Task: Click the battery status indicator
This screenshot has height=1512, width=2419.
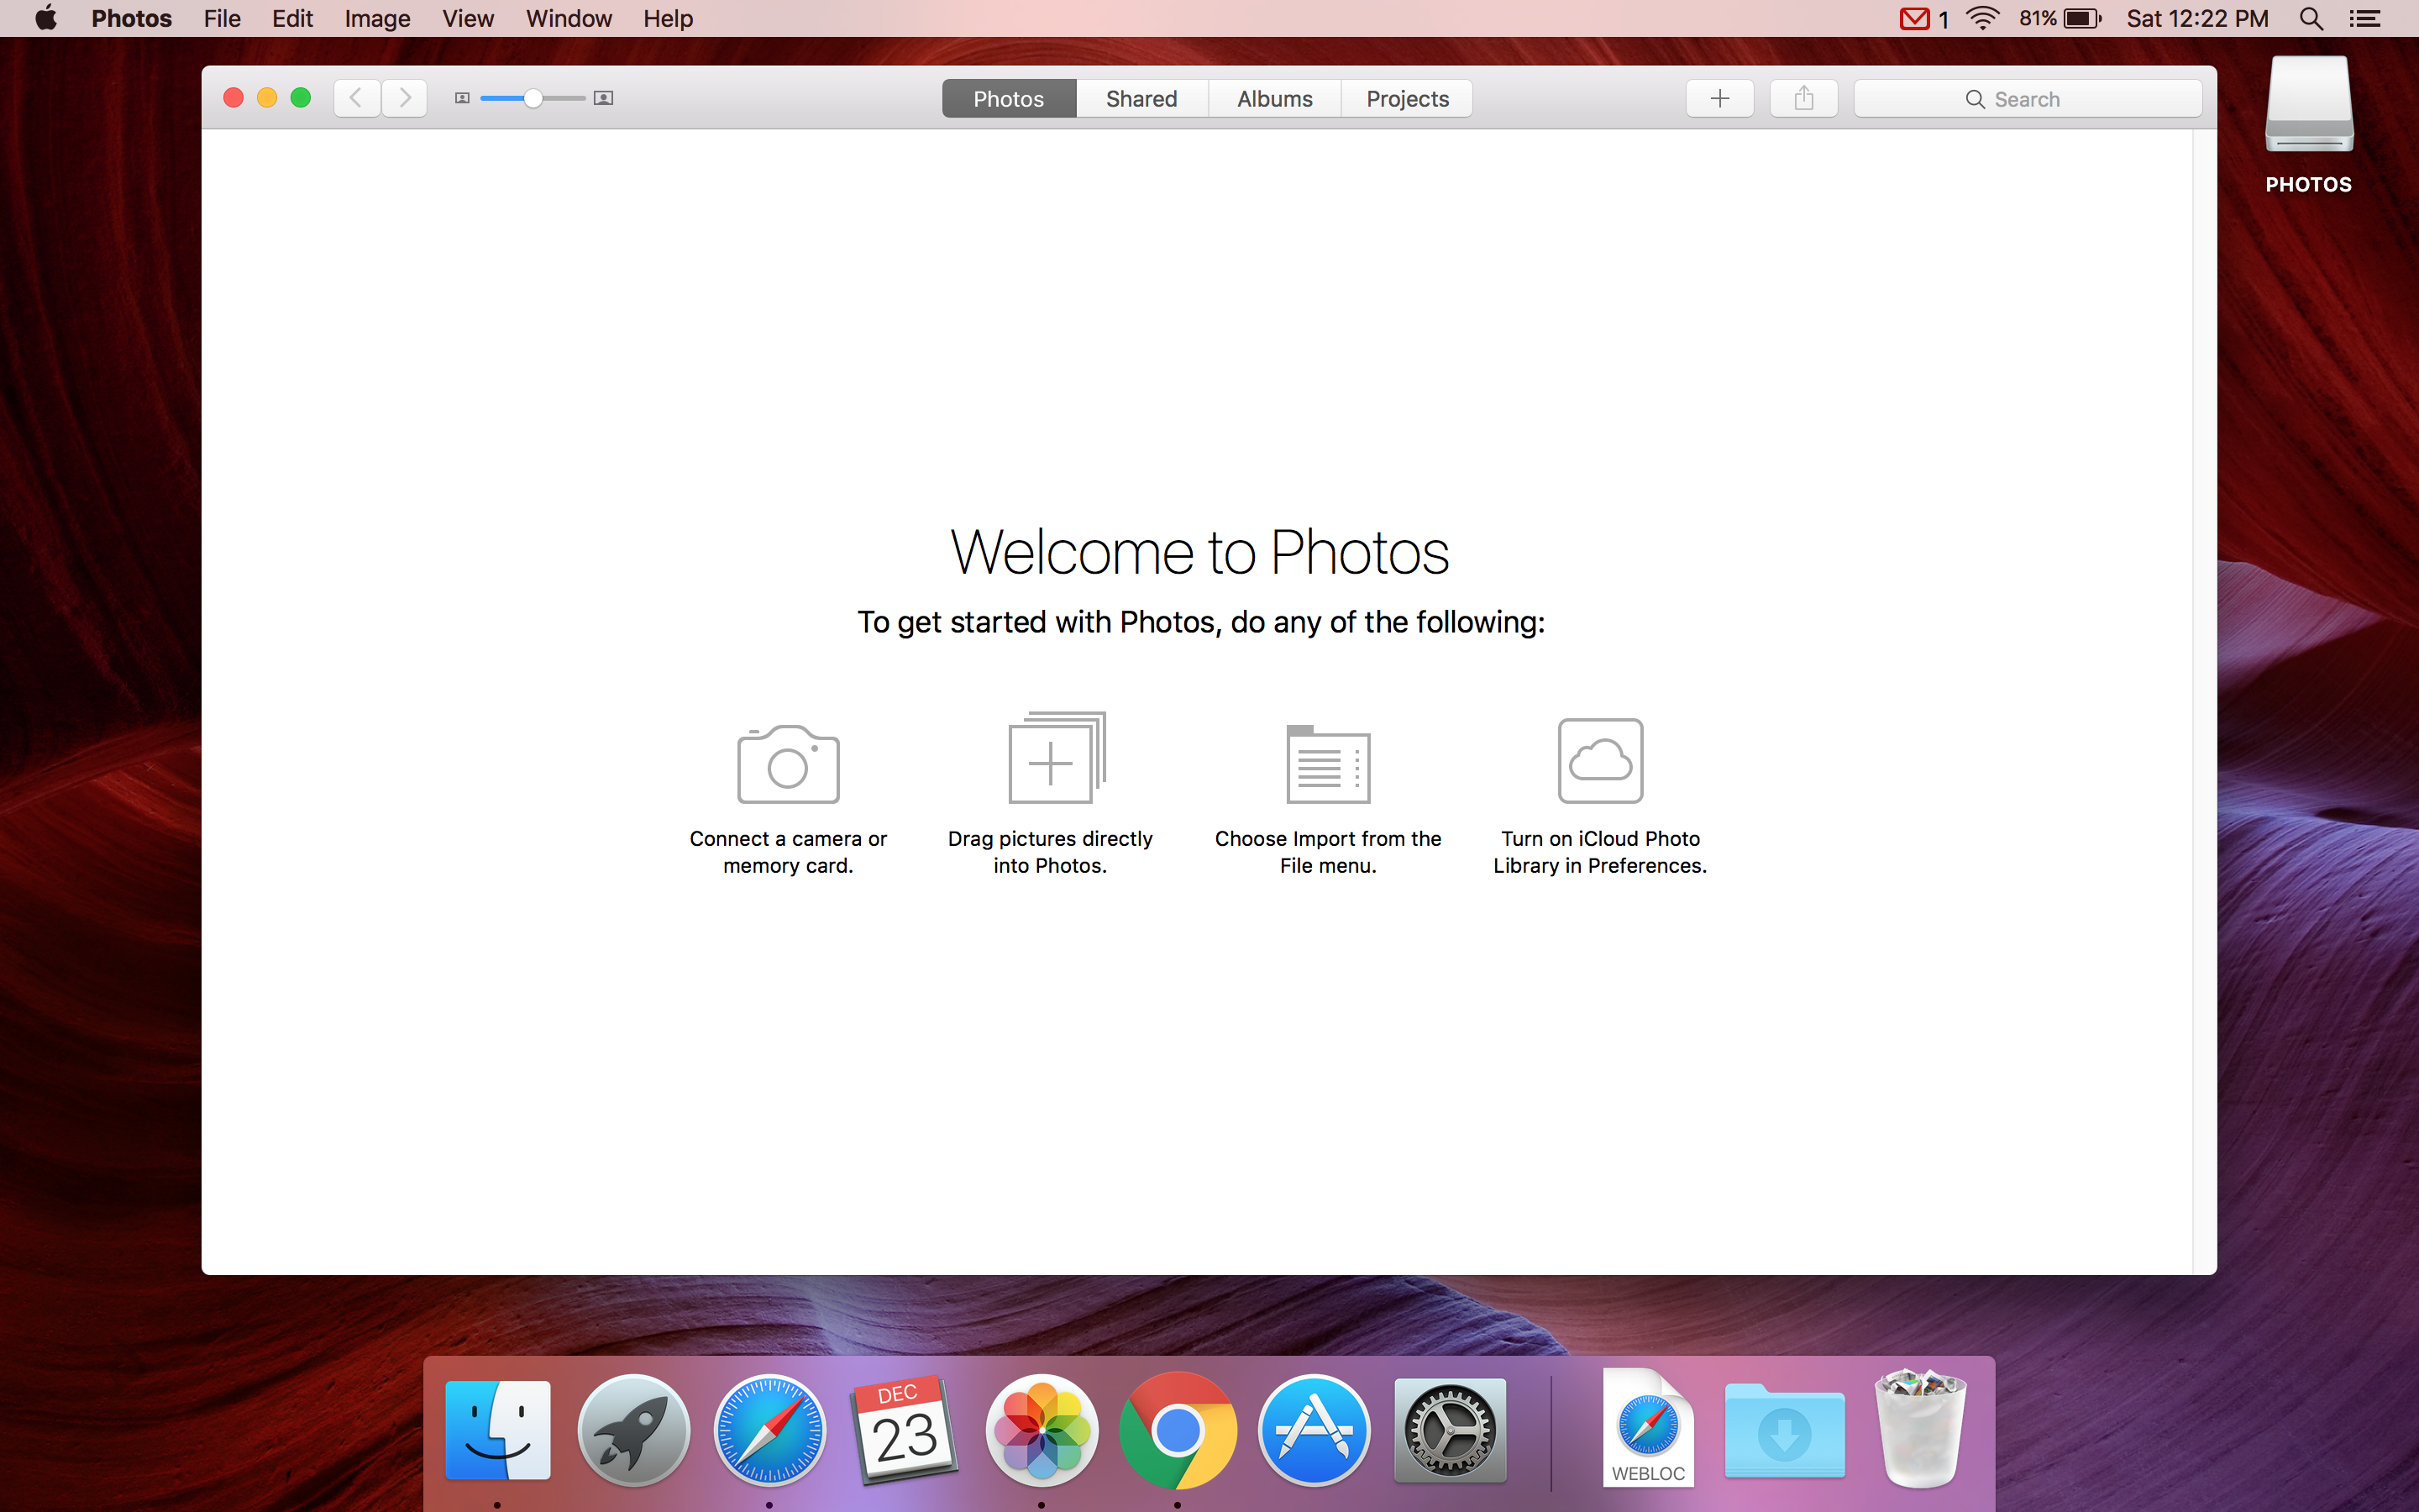Action: coord(2060,18)
